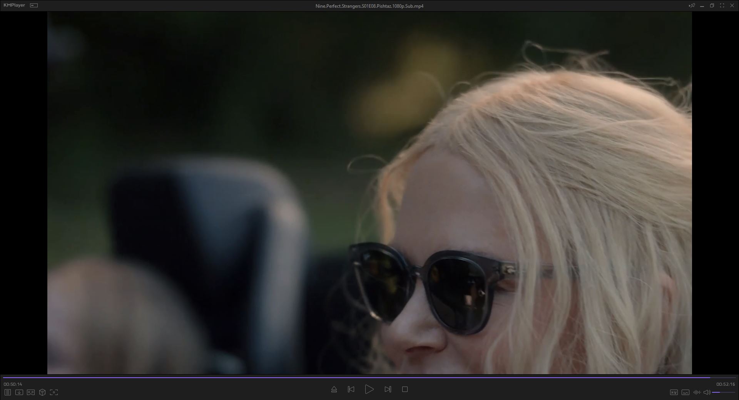The height and width of the screenshot is (400, 739).
Task: Switch to compact mode icon beside KMPlayer
Action: click(34, 5)
